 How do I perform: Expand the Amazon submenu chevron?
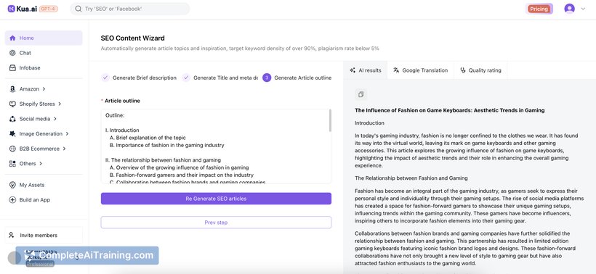pos(44,89)
